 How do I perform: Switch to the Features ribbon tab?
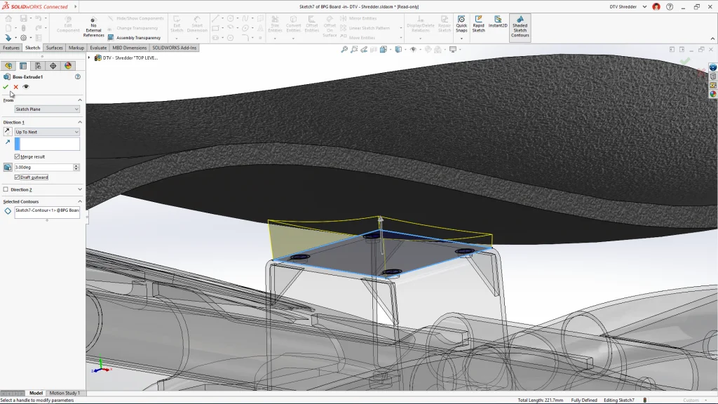tap(11, 48)
